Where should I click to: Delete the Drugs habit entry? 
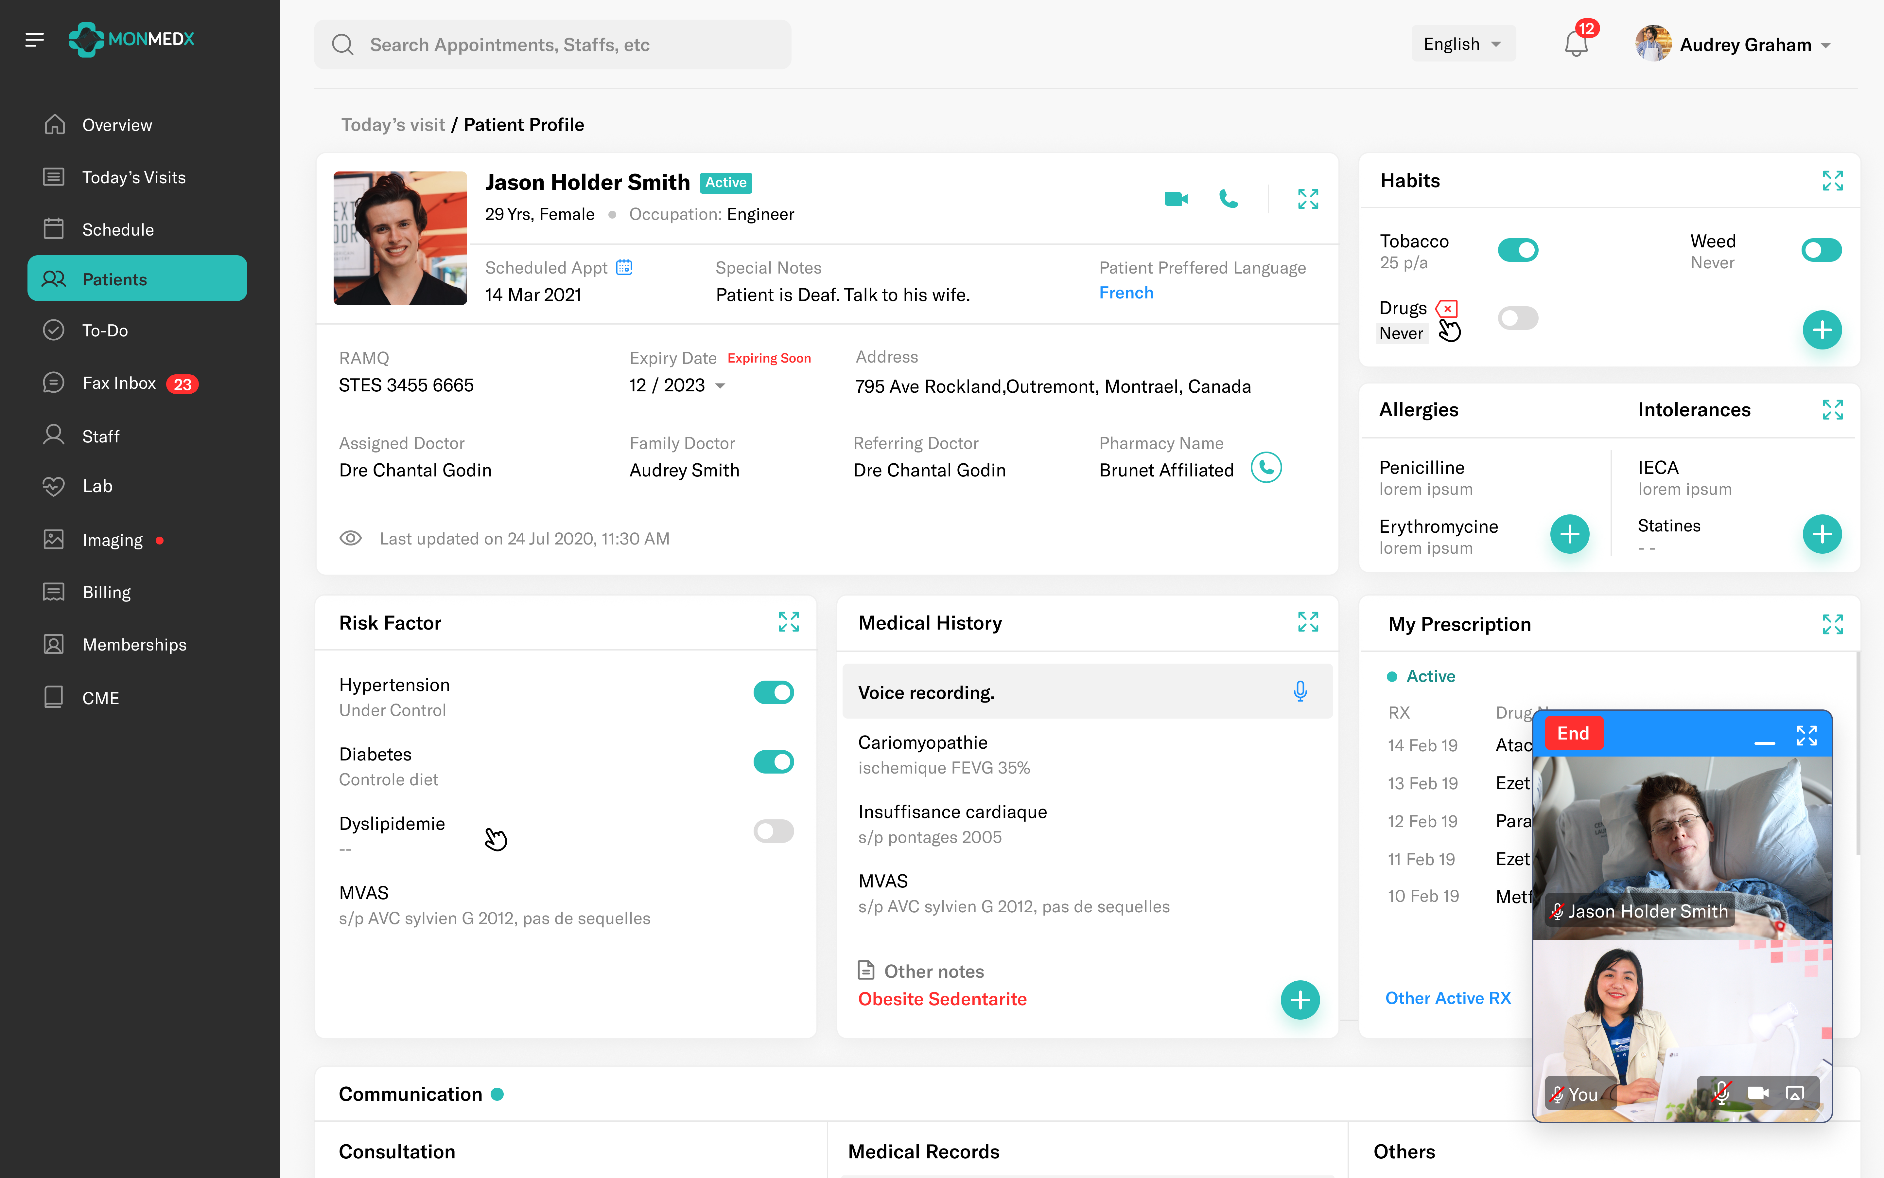click(1446, 309)
